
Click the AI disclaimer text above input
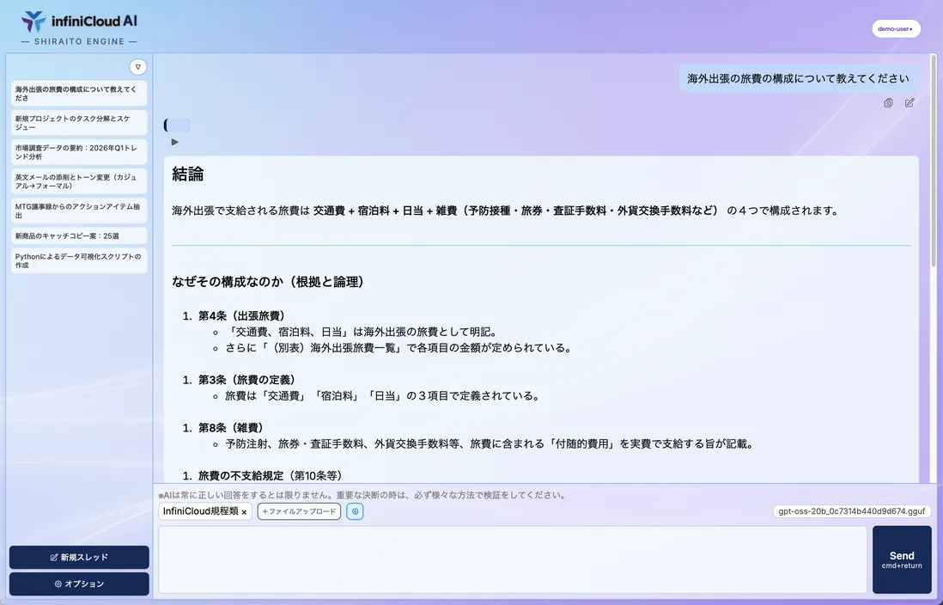coord(362,496)
